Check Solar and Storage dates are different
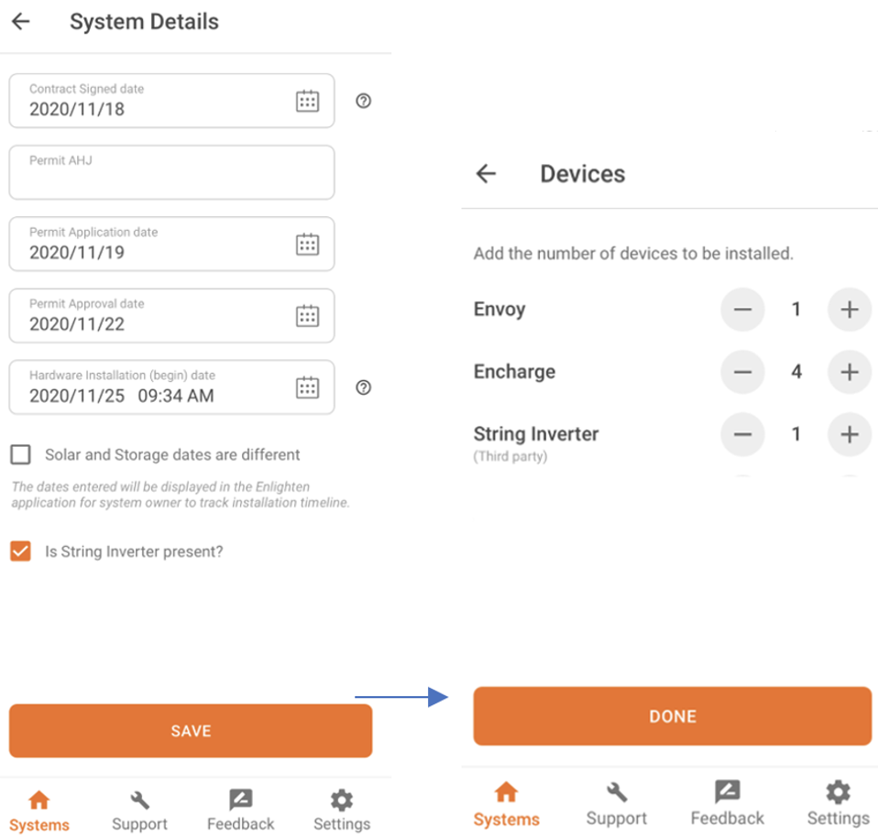The width and height of the screenshot is (878, 839). point(20,454)
